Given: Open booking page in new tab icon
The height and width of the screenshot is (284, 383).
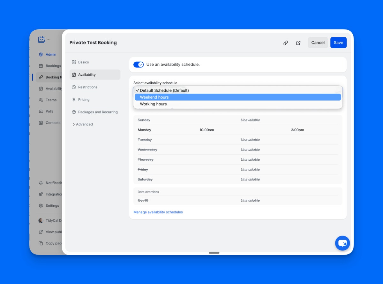Looking at the screenshot, I should click(x=298, y=43).
